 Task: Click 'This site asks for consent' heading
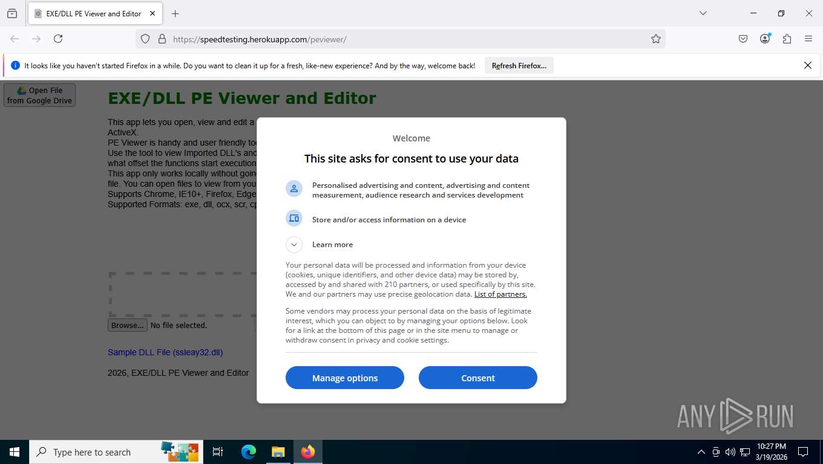point(411,159)
